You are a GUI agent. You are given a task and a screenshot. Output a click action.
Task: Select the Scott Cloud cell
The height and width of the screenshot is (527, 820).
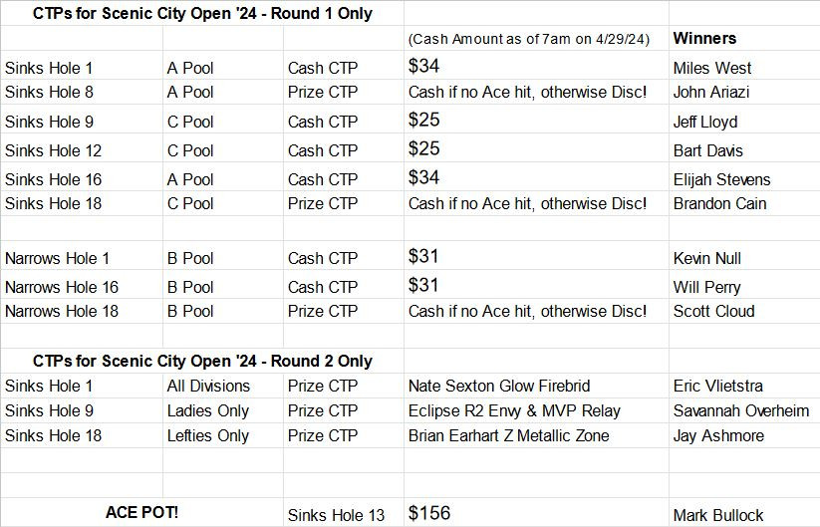pyautogui.click(x=713, y=311)
